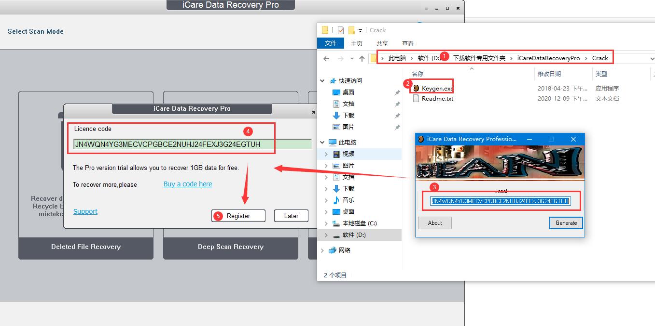The image size is (655, 326).
Task: Unpin 桌面 from Quick access
Action: (397, 92)
